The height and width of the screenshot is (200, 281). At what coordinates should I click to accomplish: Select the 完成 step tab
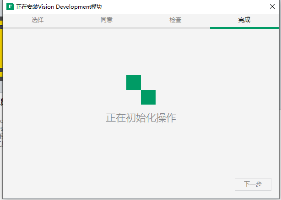click(244, 20)
